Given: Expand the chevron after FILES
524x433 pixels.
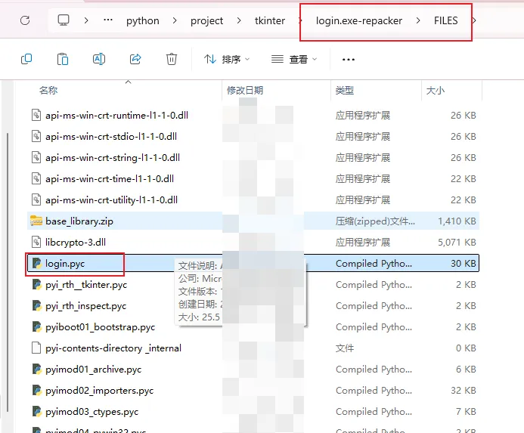Looking at the screenshot, I should tap(474, 20).
